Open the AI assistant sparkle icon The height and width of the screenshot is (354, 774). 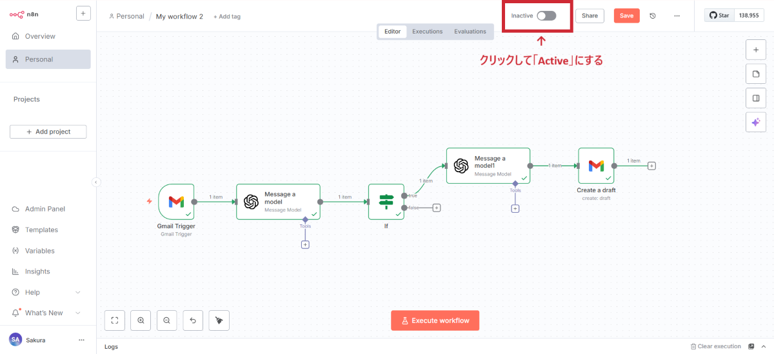tap(755, 122)
